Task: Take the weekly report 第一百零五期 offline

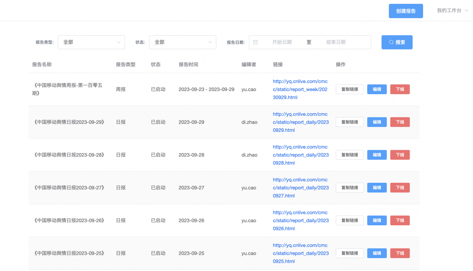Action: tap(400, 89)
